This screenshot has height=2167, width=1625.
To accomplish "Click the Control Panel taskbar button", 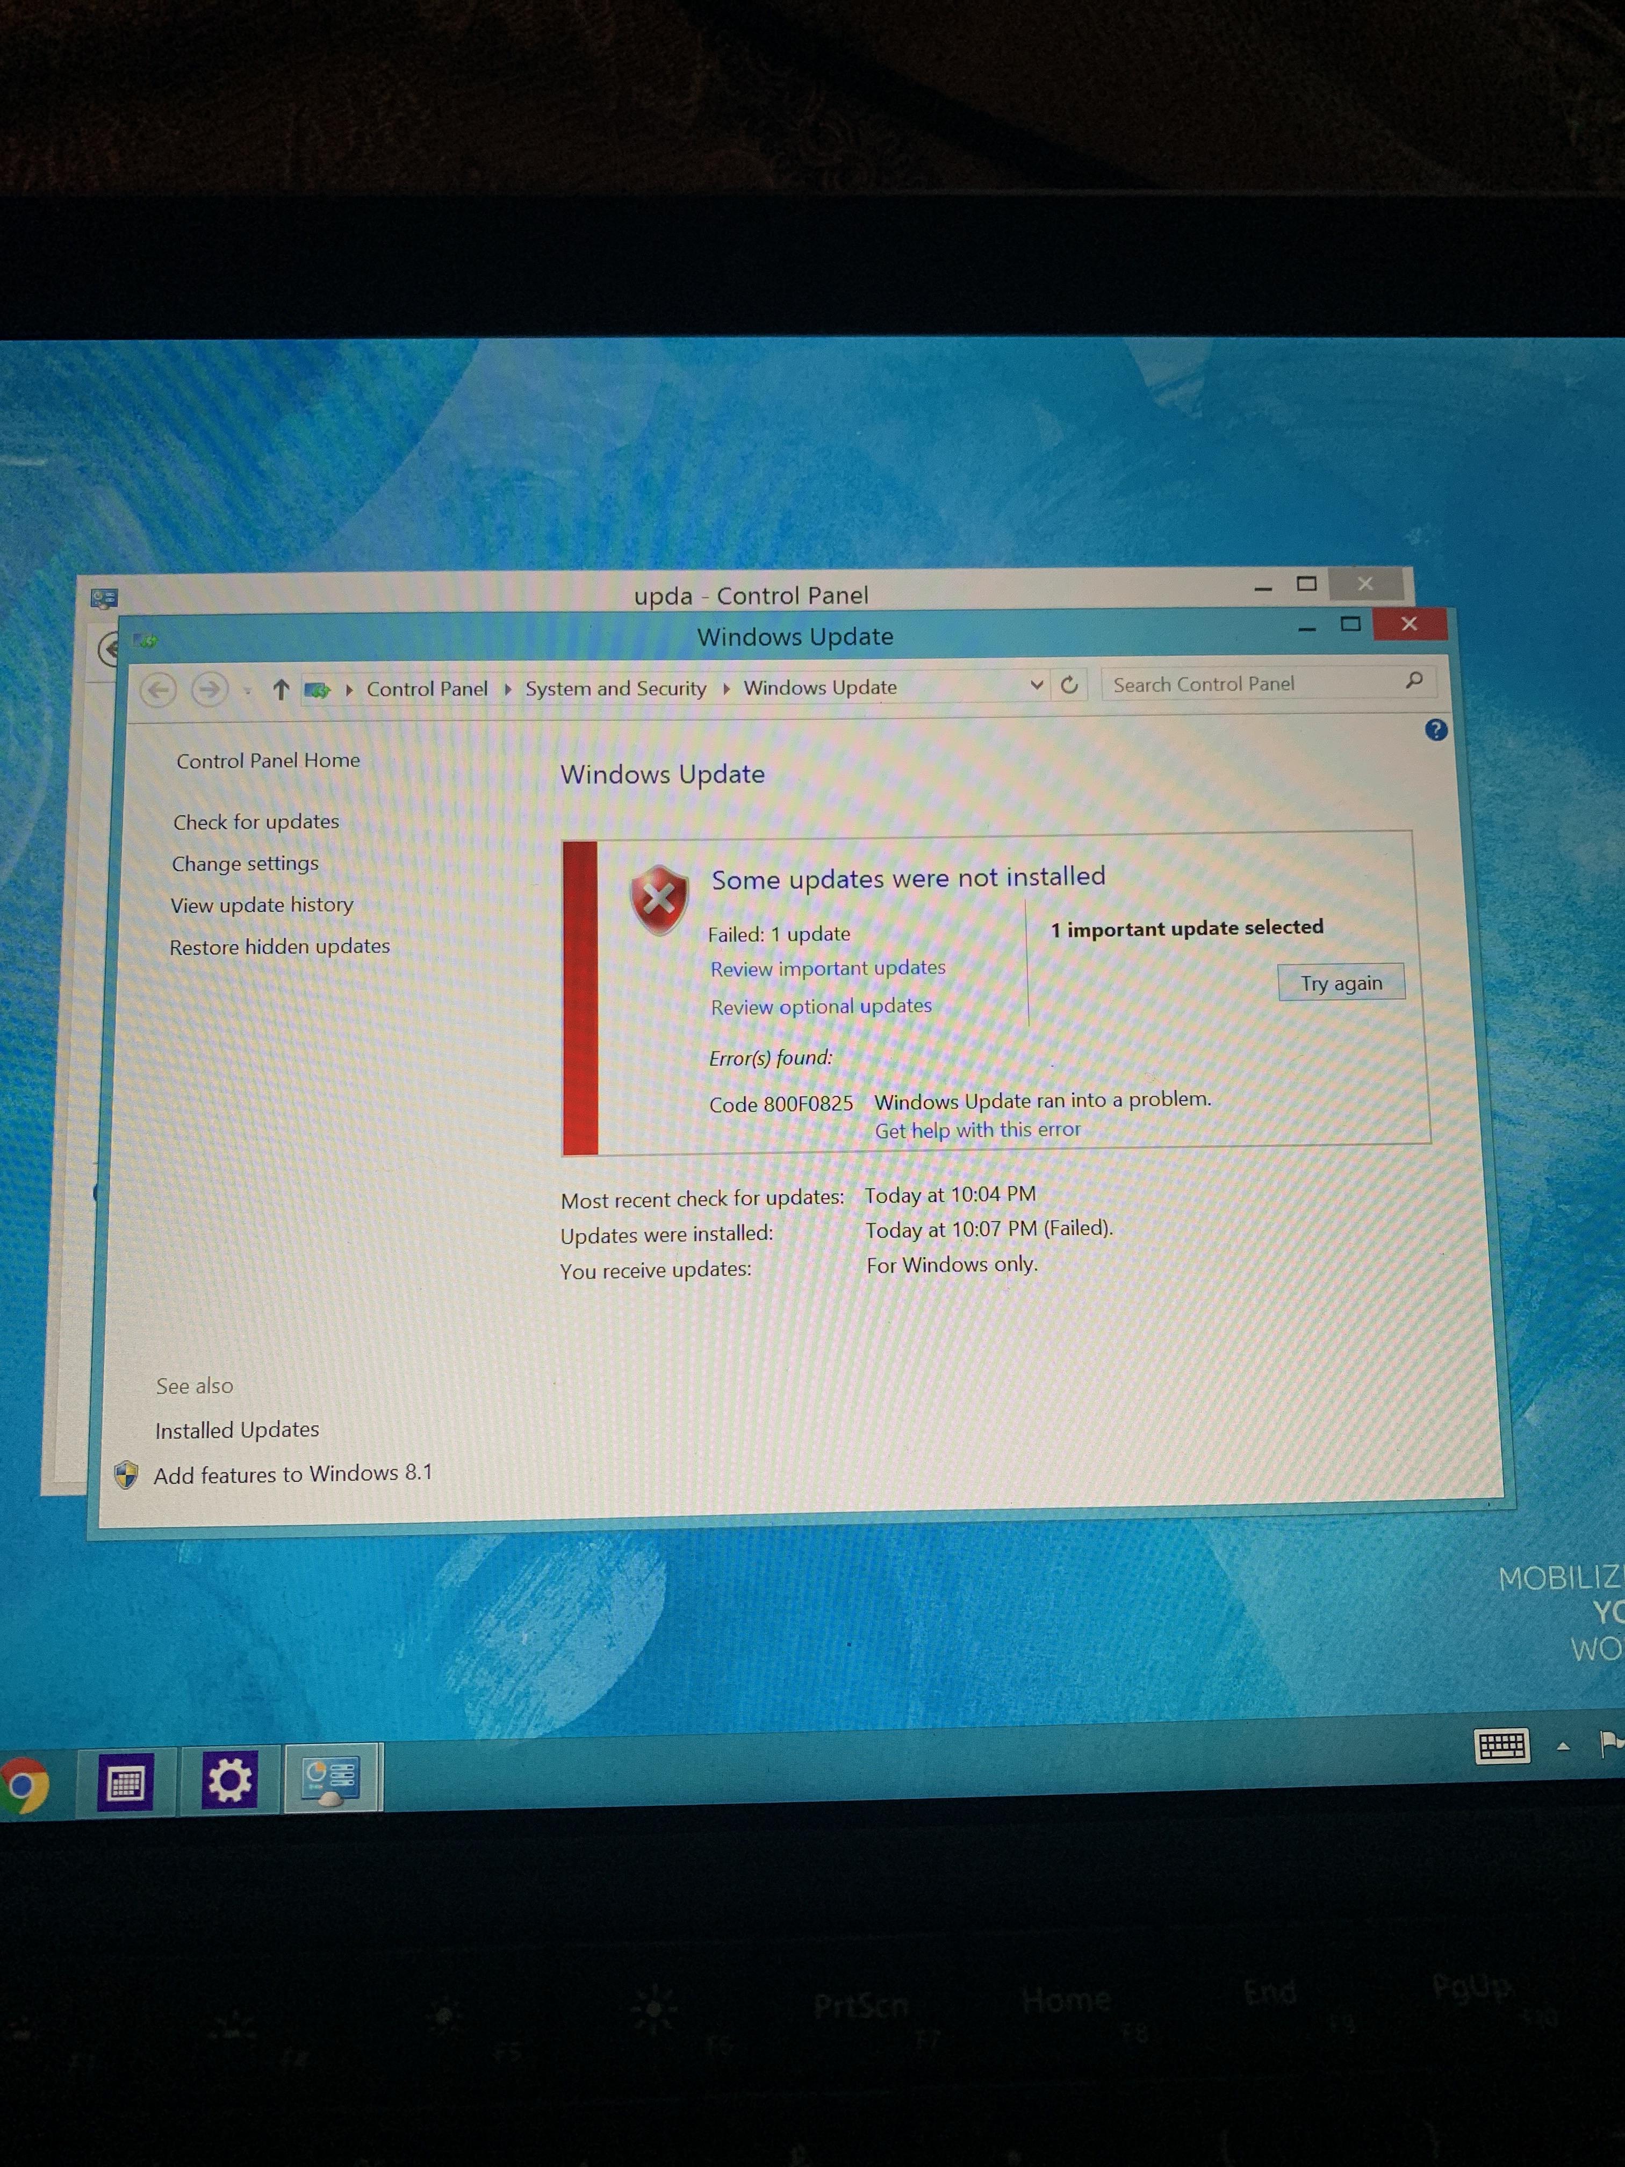I will click(331, 1777).
